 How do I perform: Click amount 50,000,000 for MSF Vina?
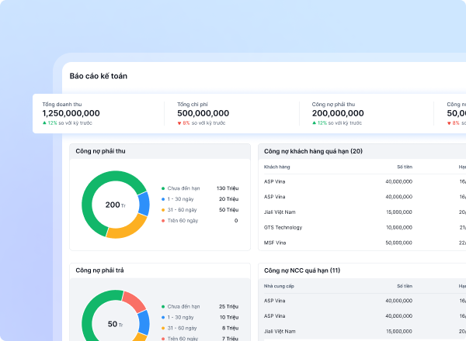pyautogui.click(x=399, y=243)
